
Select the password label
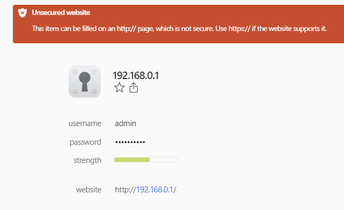pyautogui.click(x=85, y=142)
